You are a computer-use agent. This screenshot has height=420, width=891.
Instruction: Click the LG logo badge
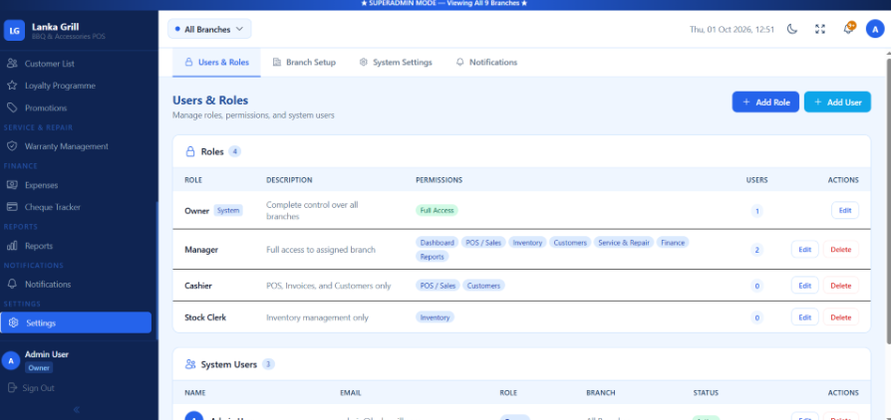tap(14, 31)
